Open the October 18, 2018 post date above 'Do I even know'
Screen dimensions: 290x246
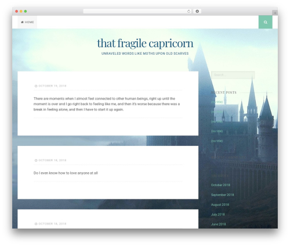(52, 161)
